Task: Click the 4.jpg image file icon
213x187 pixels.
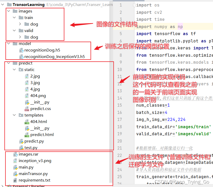Action: (x=27, y=89)
